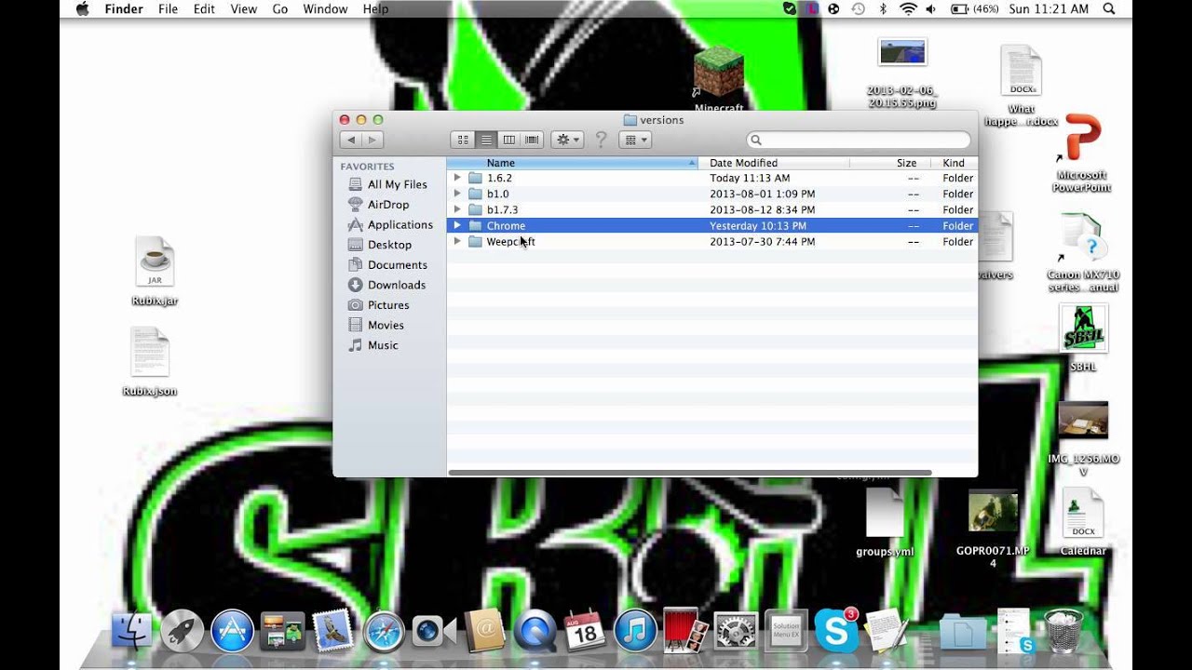Click the Bluetooth menu bar icon
The width and height of the screenshot is (1192, 670).
point(883,9)
